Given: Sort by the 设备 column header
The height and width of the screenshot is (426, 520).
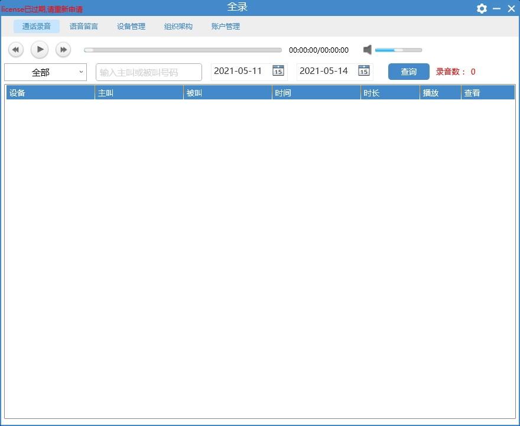Looking at the screenshot, I should [x=50, y=93].
